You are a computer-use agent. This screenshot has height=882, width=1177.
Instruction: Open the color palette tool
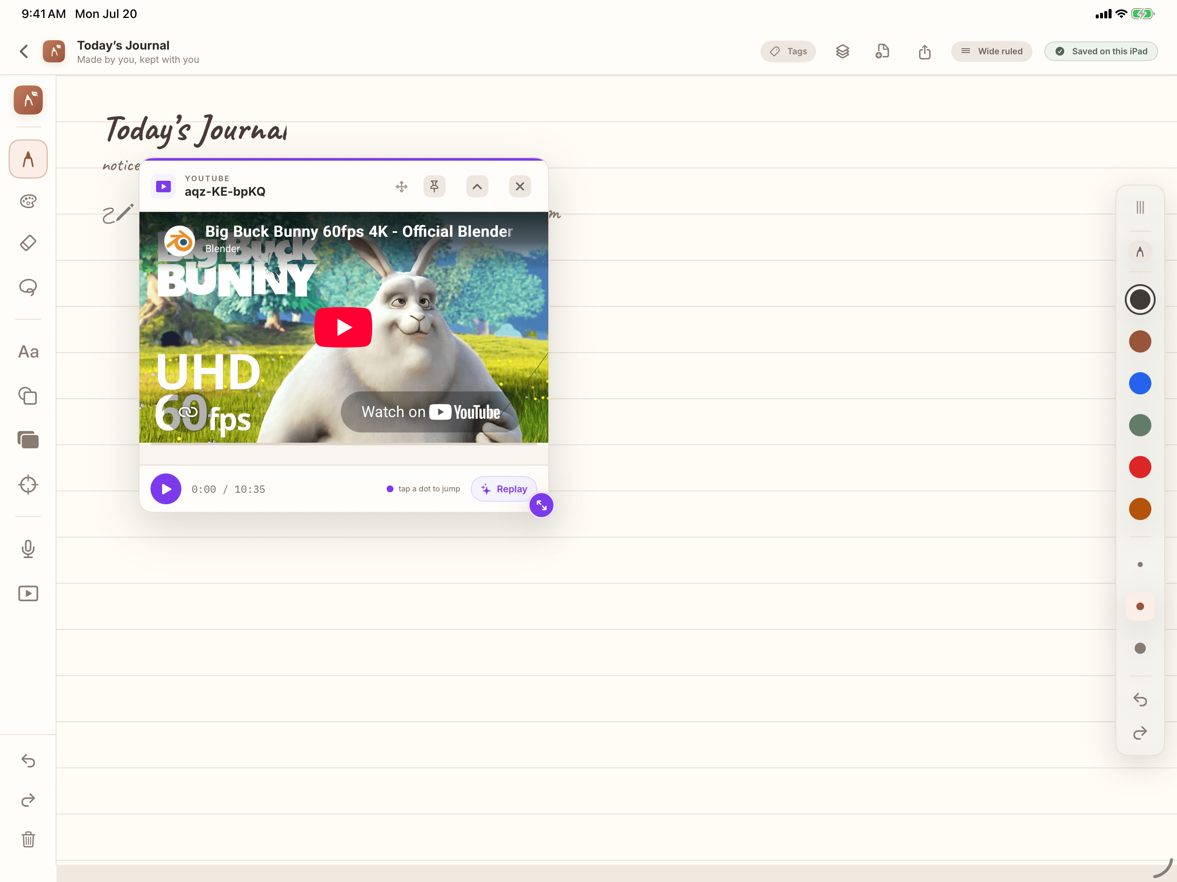pos(28,201)
